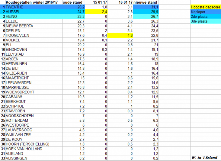Select the rank number 10 cell
221x161 pixels.
(x=3, y=50)
